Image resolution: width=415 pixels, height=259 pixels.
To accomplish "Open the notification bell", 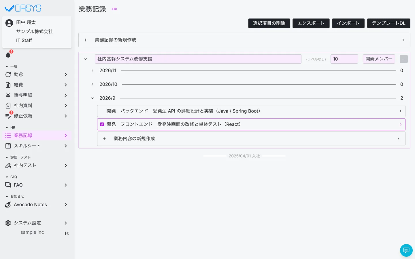I will click(x=8, y=55).
